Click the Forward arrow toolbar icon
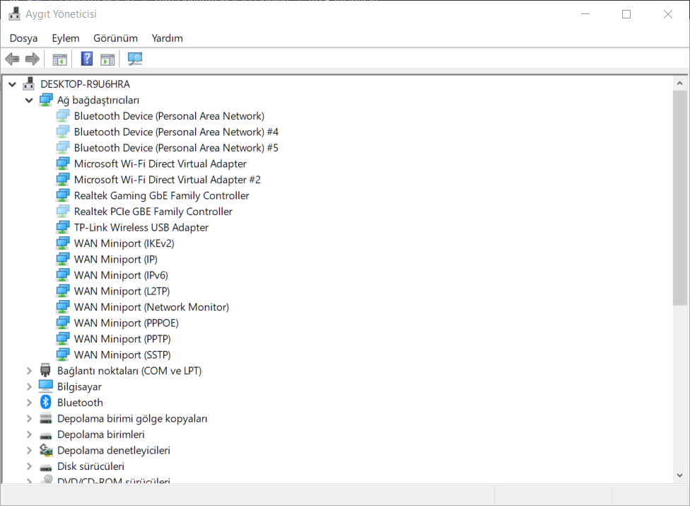690x506 pixels. click(x=32, y=59)
